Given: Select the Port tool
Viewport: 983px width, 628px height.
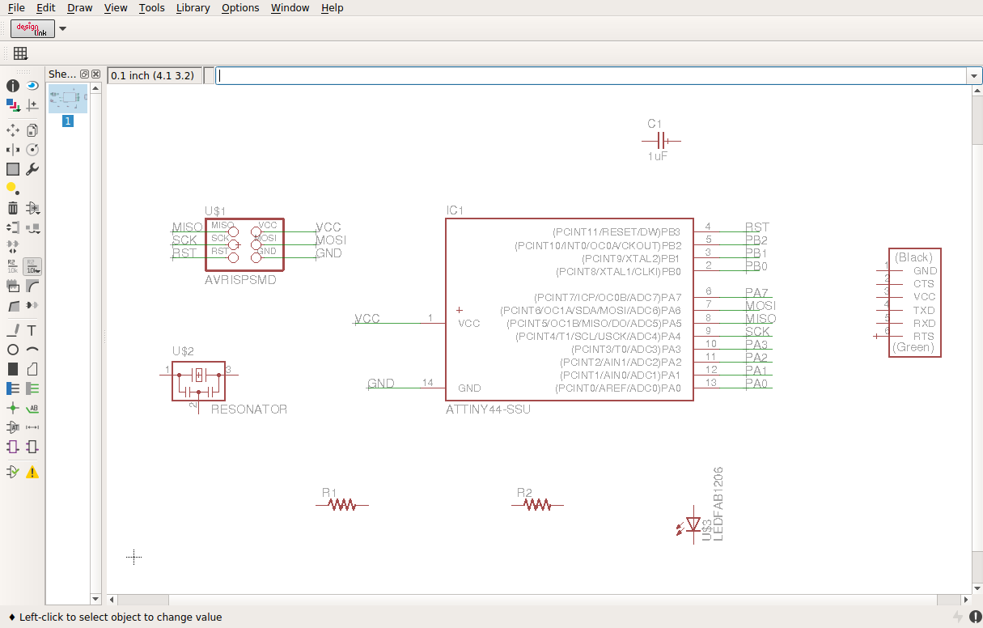Looking at the screenshot, I should tap(32, 447).
